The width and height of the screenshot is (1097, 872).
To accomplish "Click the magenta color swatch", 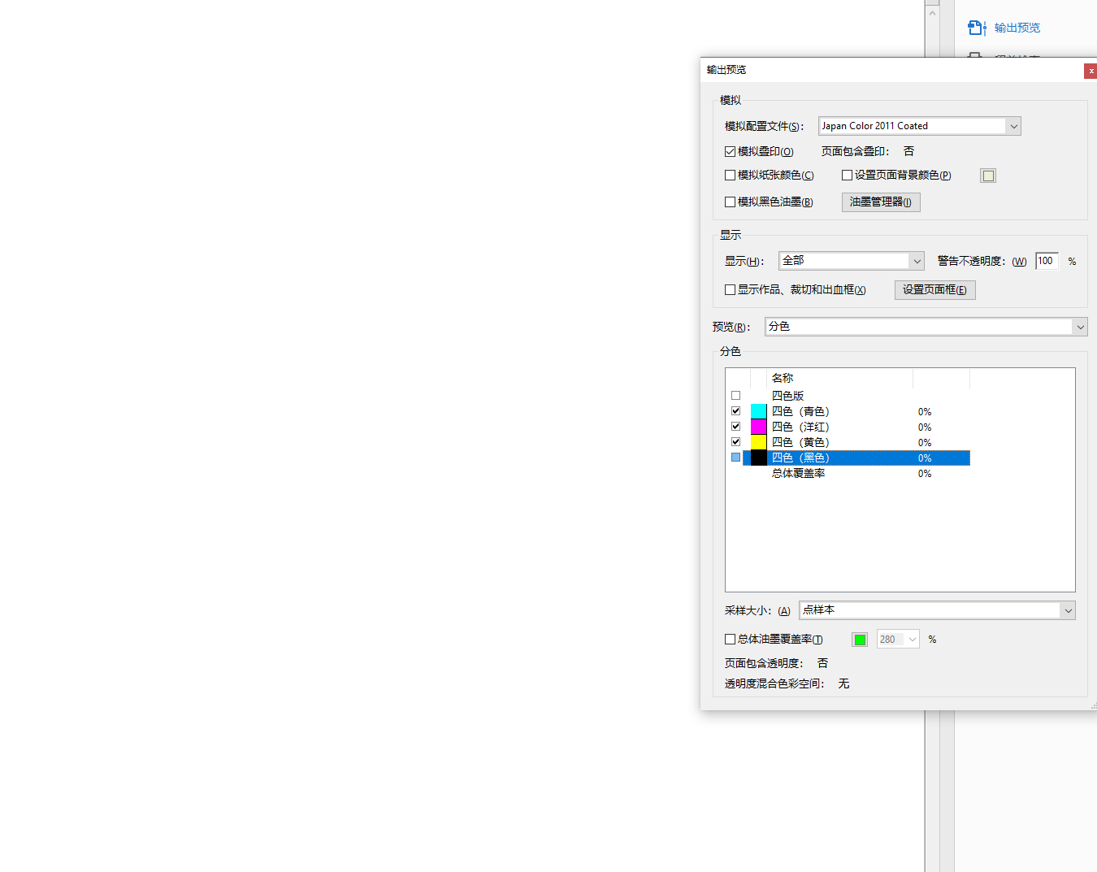I will 758,427.
